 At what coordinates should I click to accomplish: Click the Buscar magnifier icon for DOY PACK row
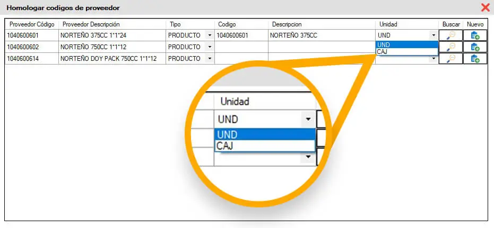click(451, 59)
